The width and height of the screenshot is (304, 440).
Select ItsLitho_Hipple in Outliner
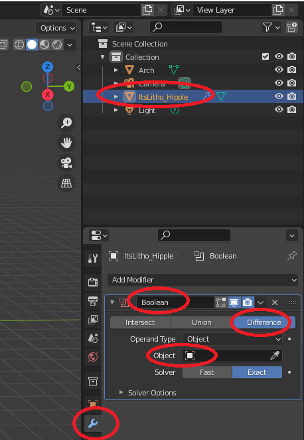point(163,97)
